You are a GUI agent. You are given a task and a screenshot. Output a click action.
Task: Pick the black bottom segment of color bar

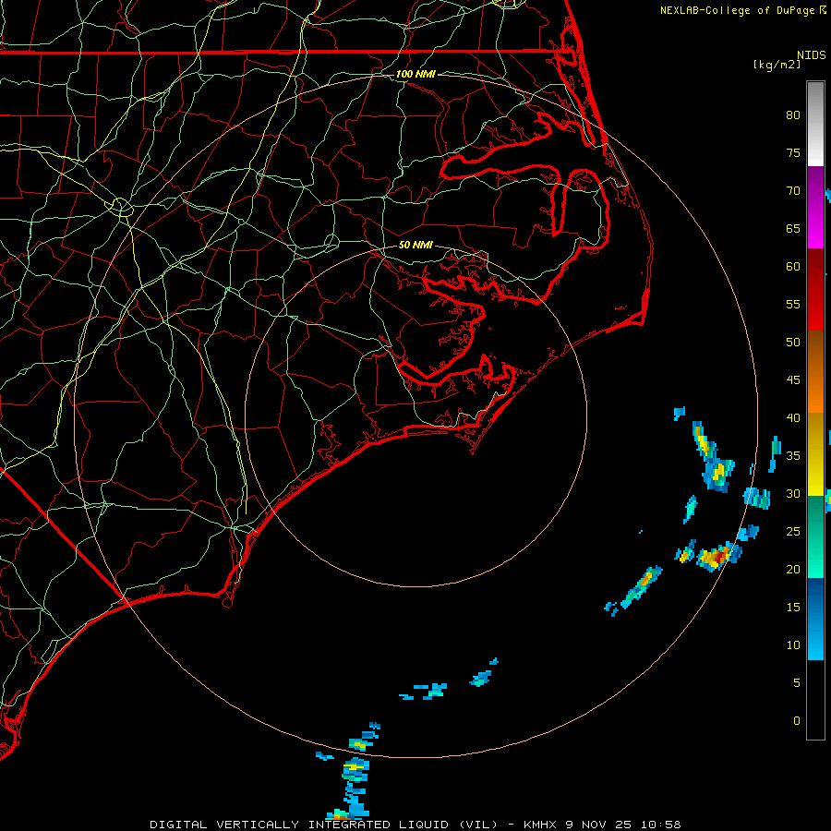[815, 700]
